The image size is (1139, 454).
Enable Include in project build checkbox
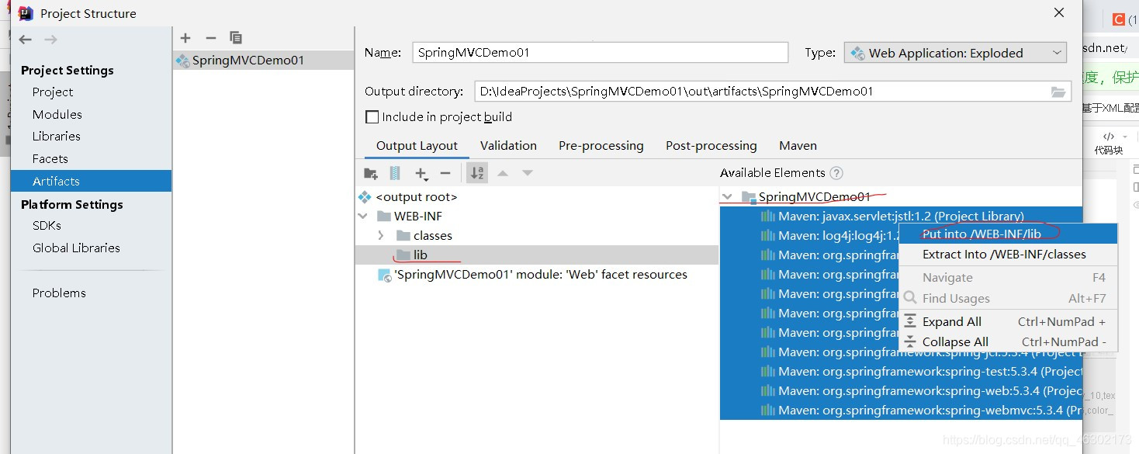pos(372,117)
